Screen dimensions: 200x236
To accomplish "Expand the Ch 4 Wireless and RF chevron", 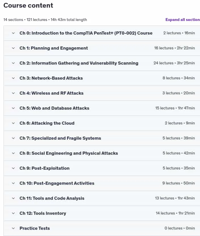I will (x=13, y=93).
